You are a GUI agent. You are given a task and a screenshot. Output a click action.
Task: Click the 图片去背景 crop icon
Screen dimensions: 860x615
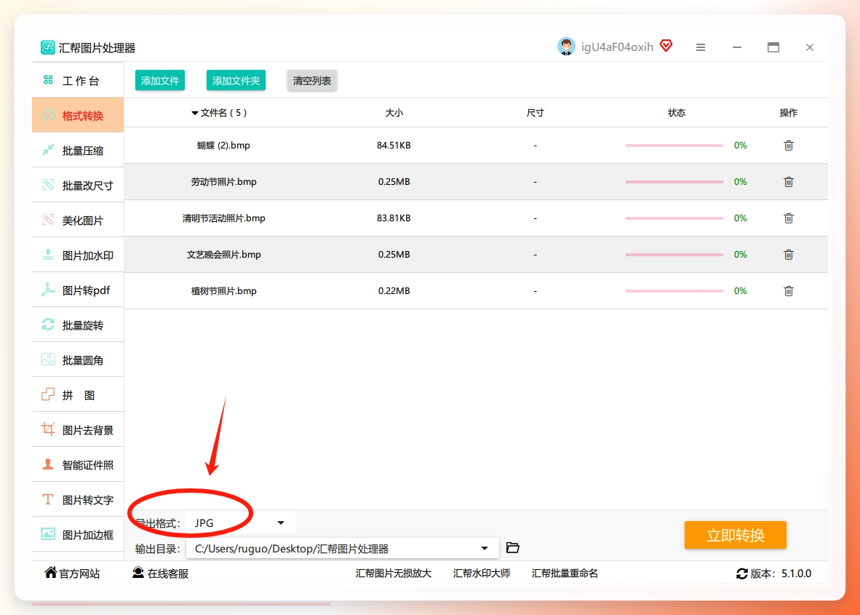pos(48,429)
